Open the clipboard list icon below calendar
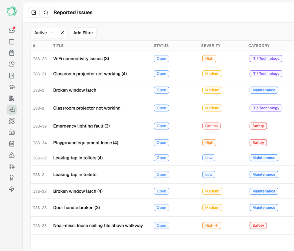Image resolution: width=294 pixels, height=251 pixels. tap(12, 53)
